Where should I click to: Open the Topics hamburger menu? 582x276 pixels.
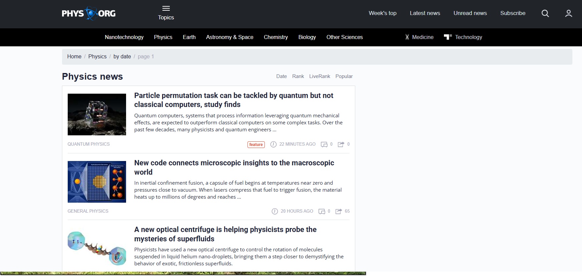(166, 9)
